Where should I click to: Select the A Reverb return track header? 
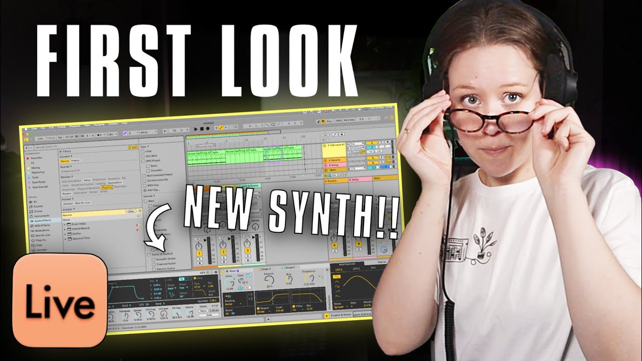click(334, 160)
